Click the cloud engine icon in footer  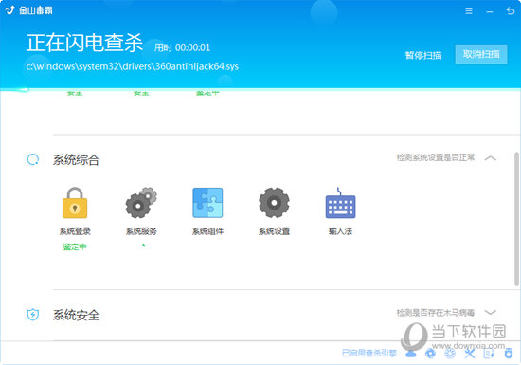411,353
